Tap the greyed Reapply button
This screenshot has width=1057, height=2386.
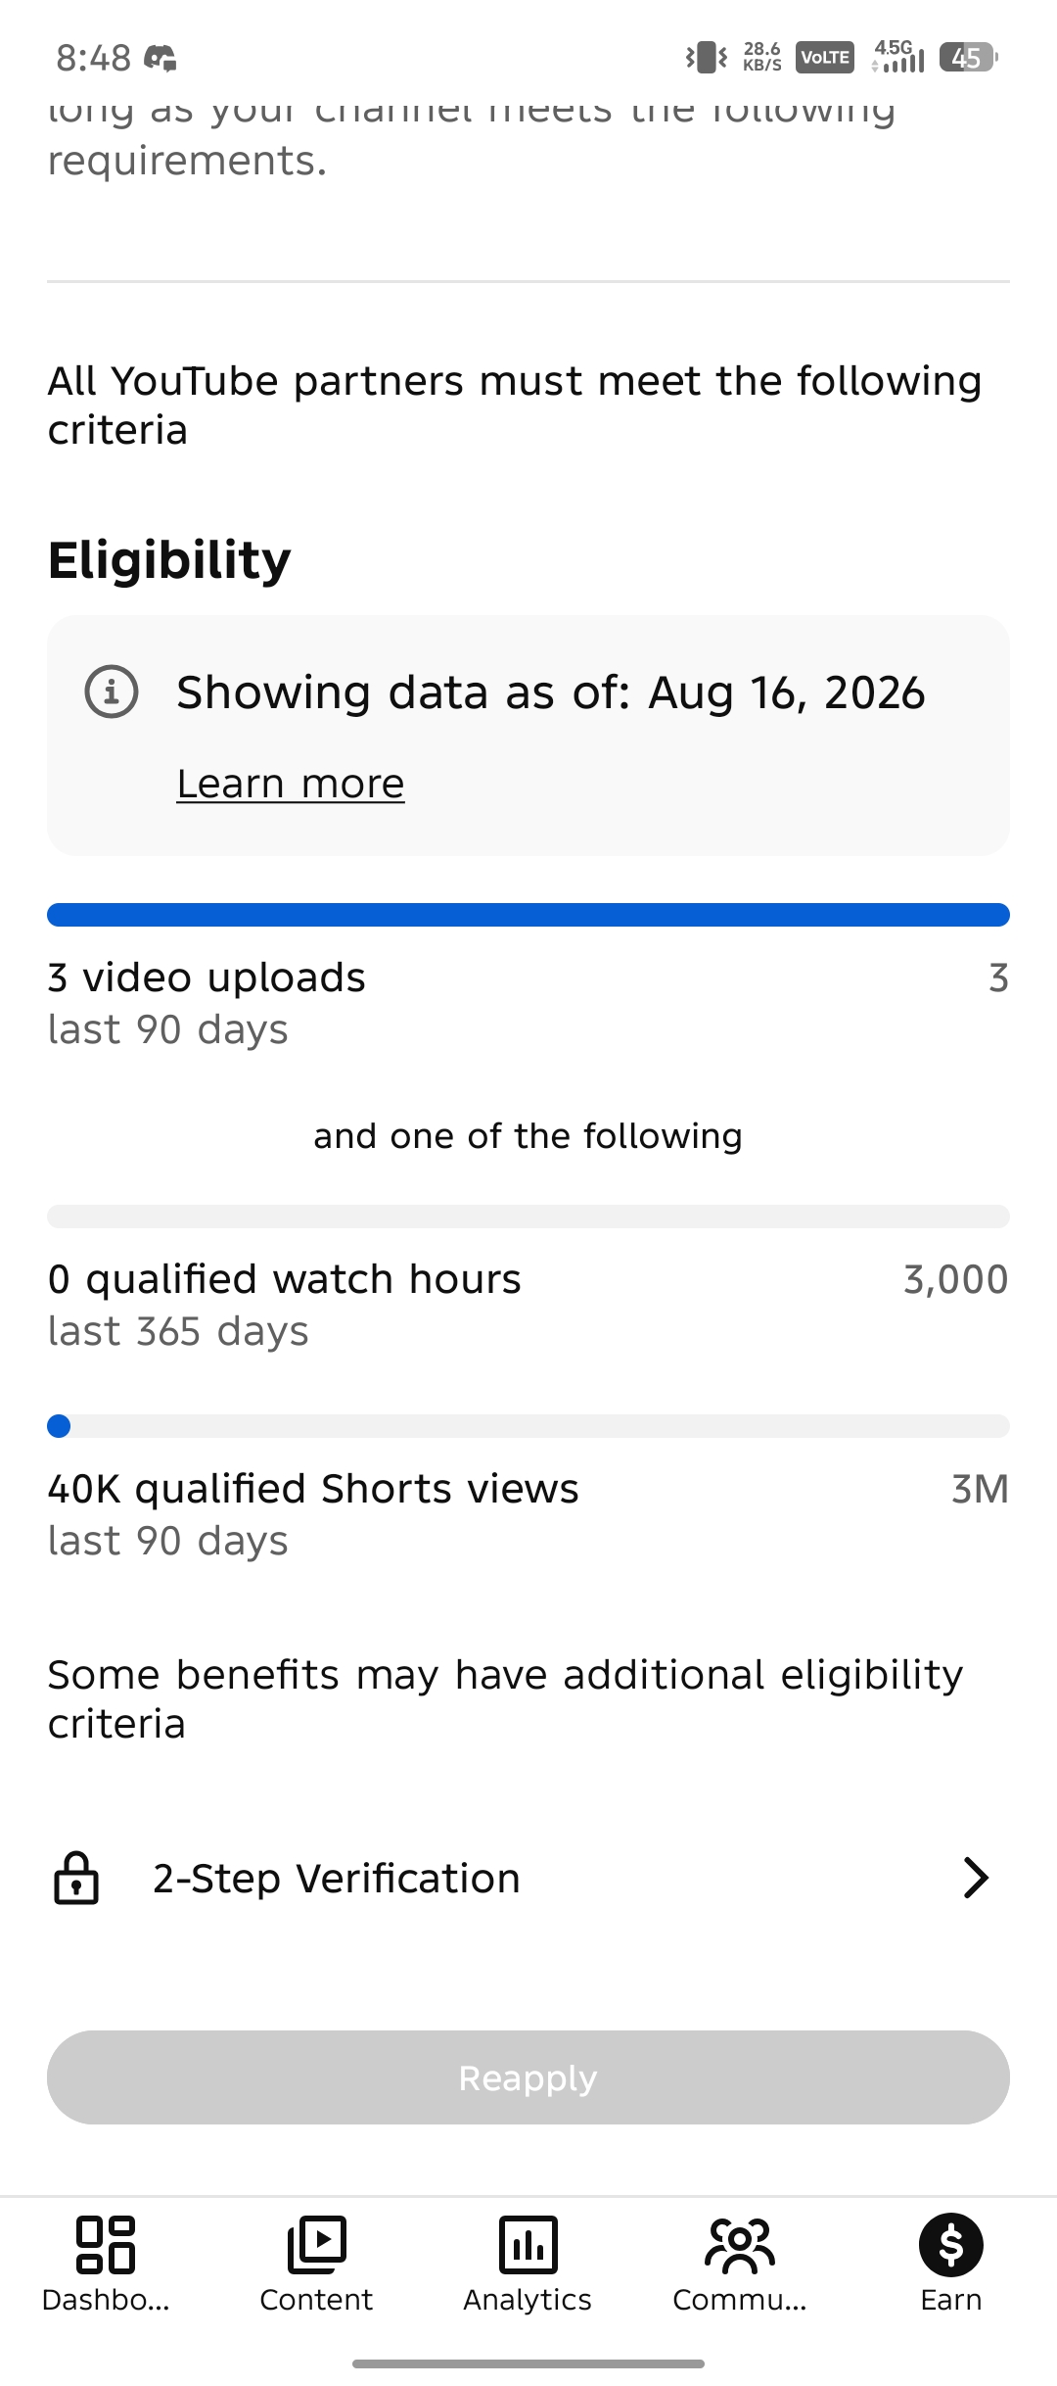coord(528,2077)
